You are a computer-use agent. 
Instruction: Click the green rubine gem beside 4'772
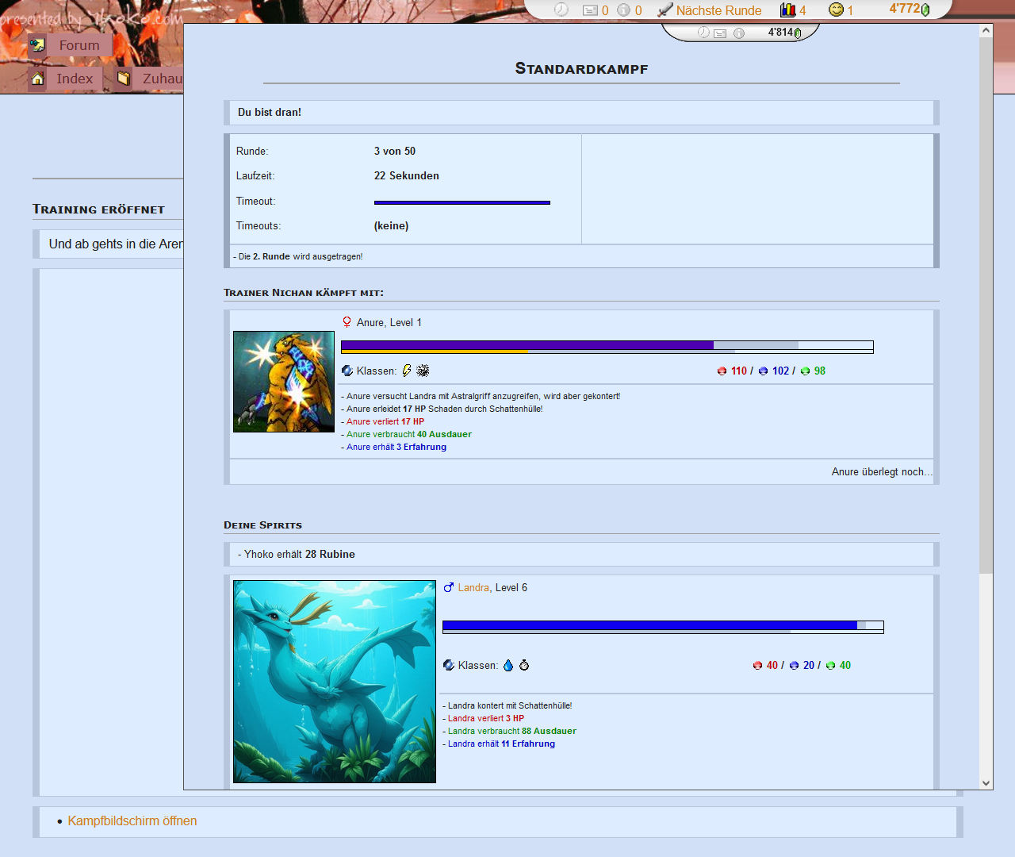[925, 10]
